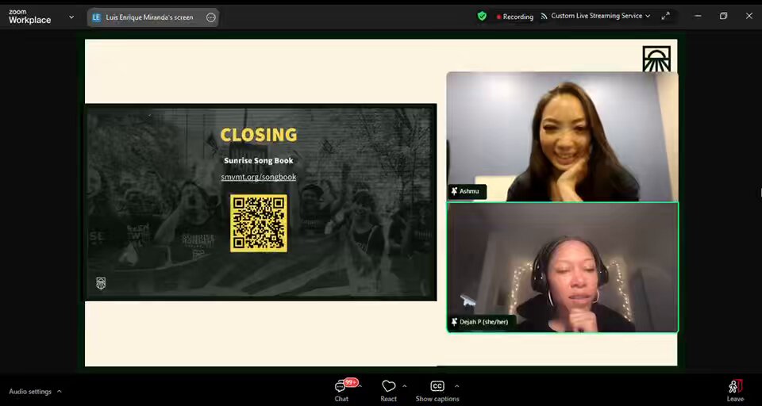Click pin icon beside Ashmu's name
Viewport: 762px width, 406px height.
click(454, 191)
